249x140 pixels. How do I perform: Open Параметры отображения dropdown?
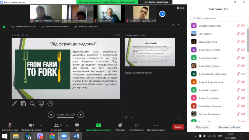click(55, 27)
